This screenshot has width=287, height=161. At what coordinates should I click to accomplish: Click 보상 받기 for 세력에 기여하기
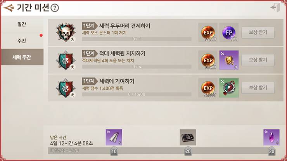[258, 88]
